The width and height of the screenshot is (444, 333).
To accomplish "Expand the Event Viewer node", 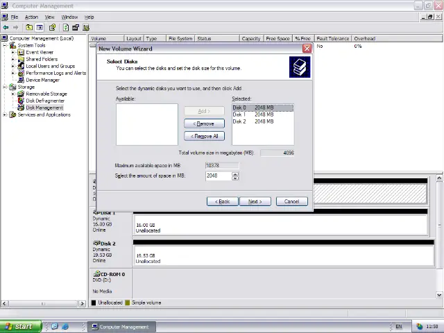I will click(12, 52).
